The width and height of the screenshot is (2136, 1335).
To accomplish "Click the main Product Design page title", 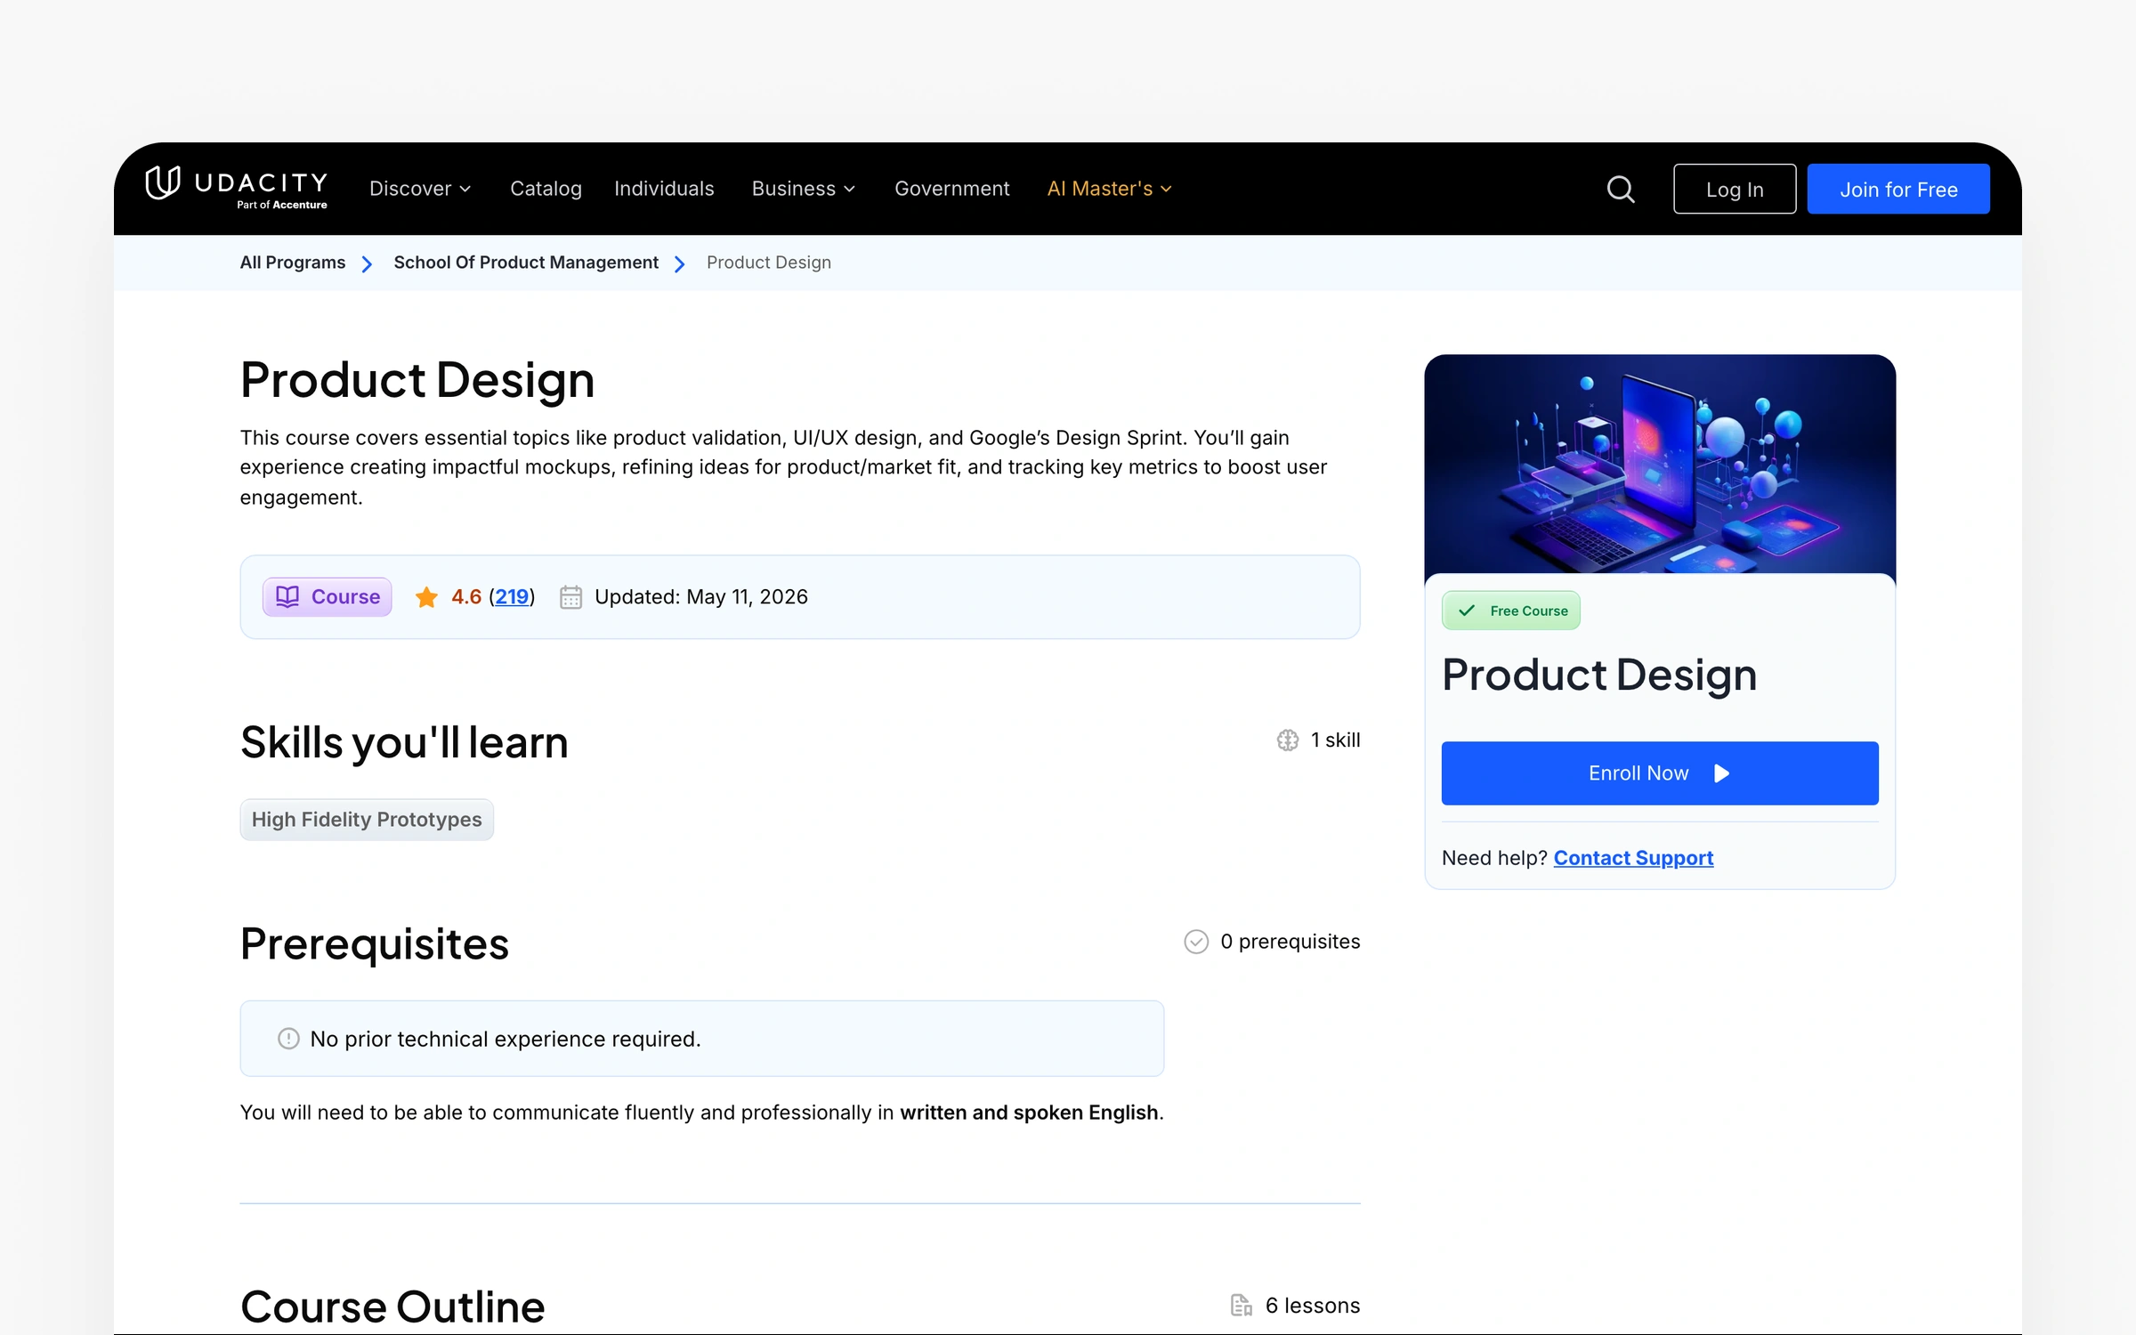I will [417, 380].
